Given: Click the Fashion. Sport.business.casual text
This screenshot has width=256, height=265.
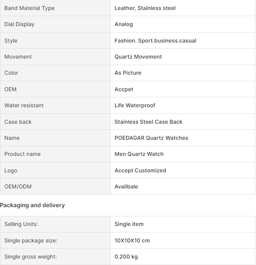Looking at the screenshot, I should pyautogui.click(x=155, y=41).
